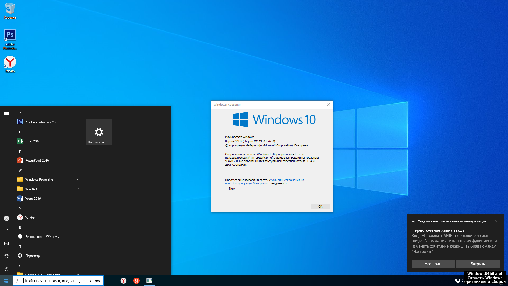The width and height of the screenshot is (508, 286).
Task: Open Безопасность Windows from list
Action: (42, 237)
